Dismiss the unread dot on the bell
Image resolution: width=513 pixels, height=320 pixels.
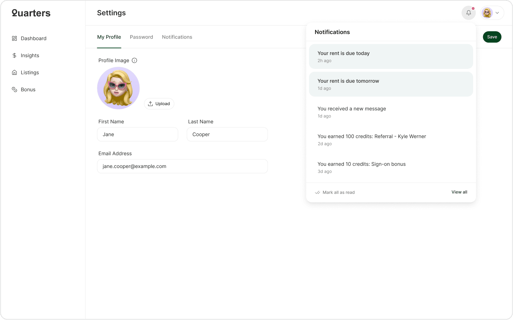(x=473, y=8)
